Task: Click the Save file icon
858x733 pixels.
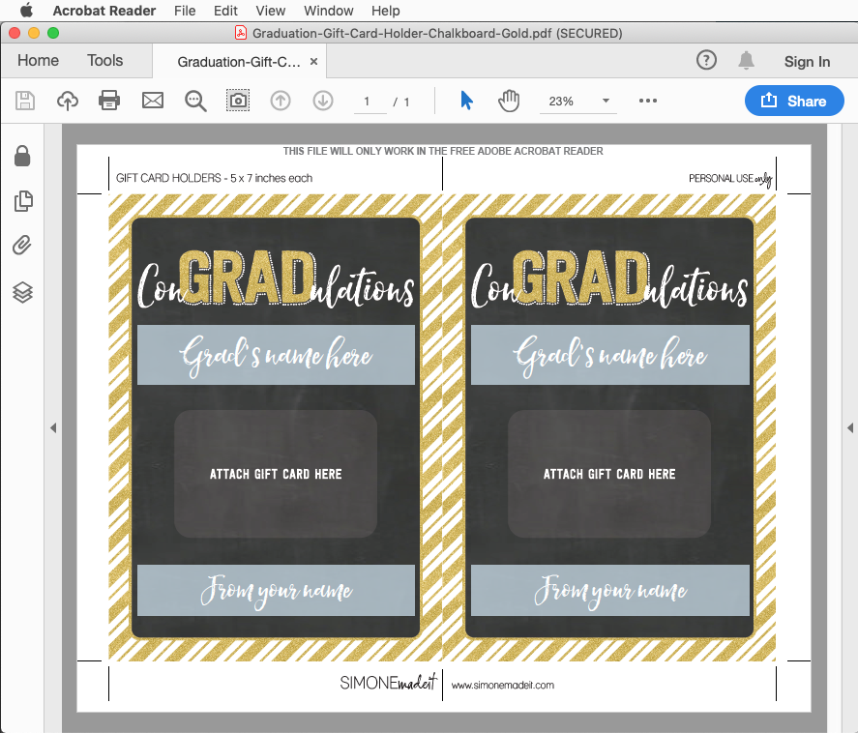Action: click(25, 102)
